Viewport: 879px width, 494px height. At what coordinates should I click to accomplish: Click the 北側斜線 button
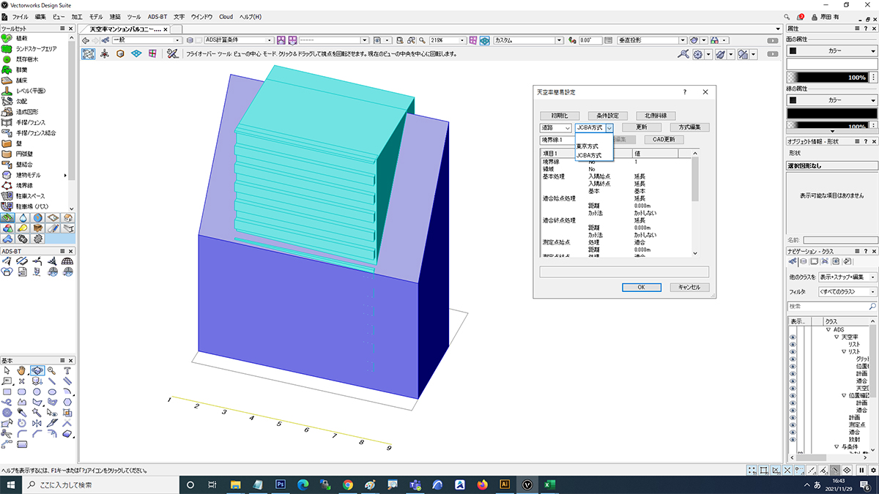pos(656,116)
